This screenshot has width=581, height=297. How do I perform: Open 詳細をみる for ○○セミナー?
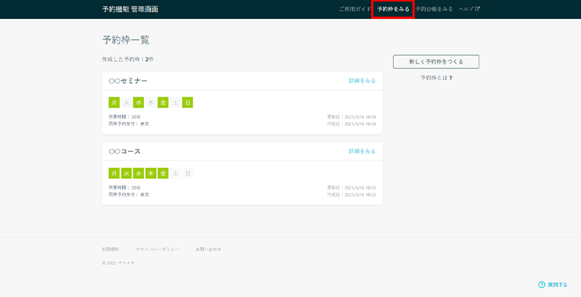click(x=362, y=81)
